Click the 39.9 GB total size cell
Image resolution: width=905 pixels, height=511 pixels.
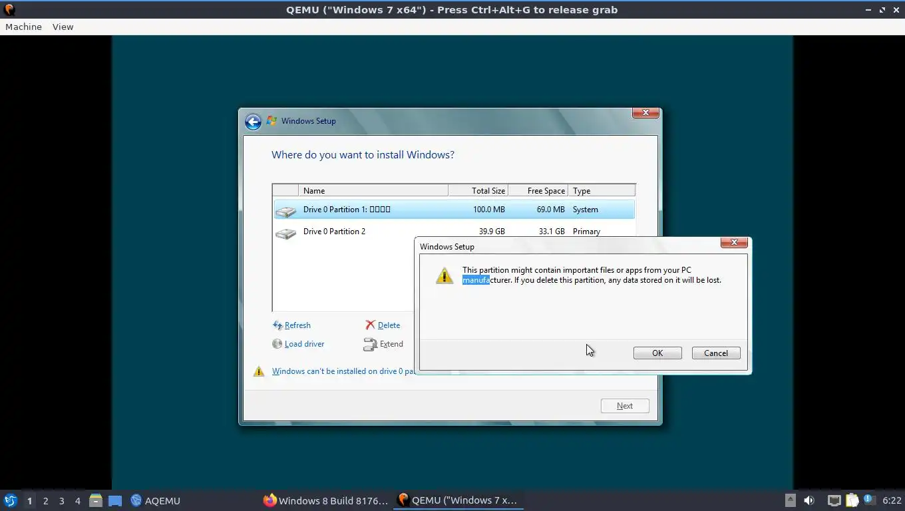pos(492,232)
